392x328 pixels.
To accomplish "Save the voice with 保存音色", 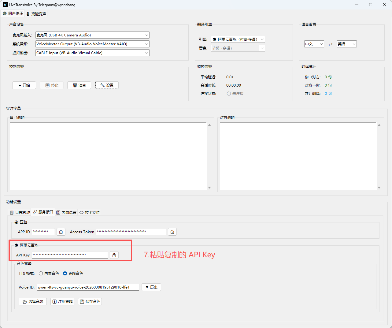I will [90, 302].
